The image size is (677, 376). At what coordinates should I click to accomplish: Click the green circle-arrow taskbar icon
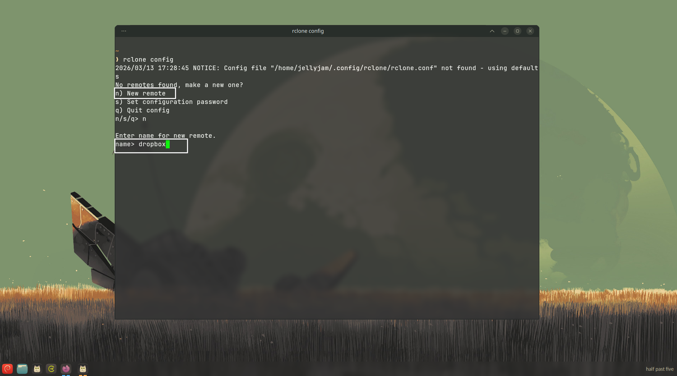click(x=51, y=369)
